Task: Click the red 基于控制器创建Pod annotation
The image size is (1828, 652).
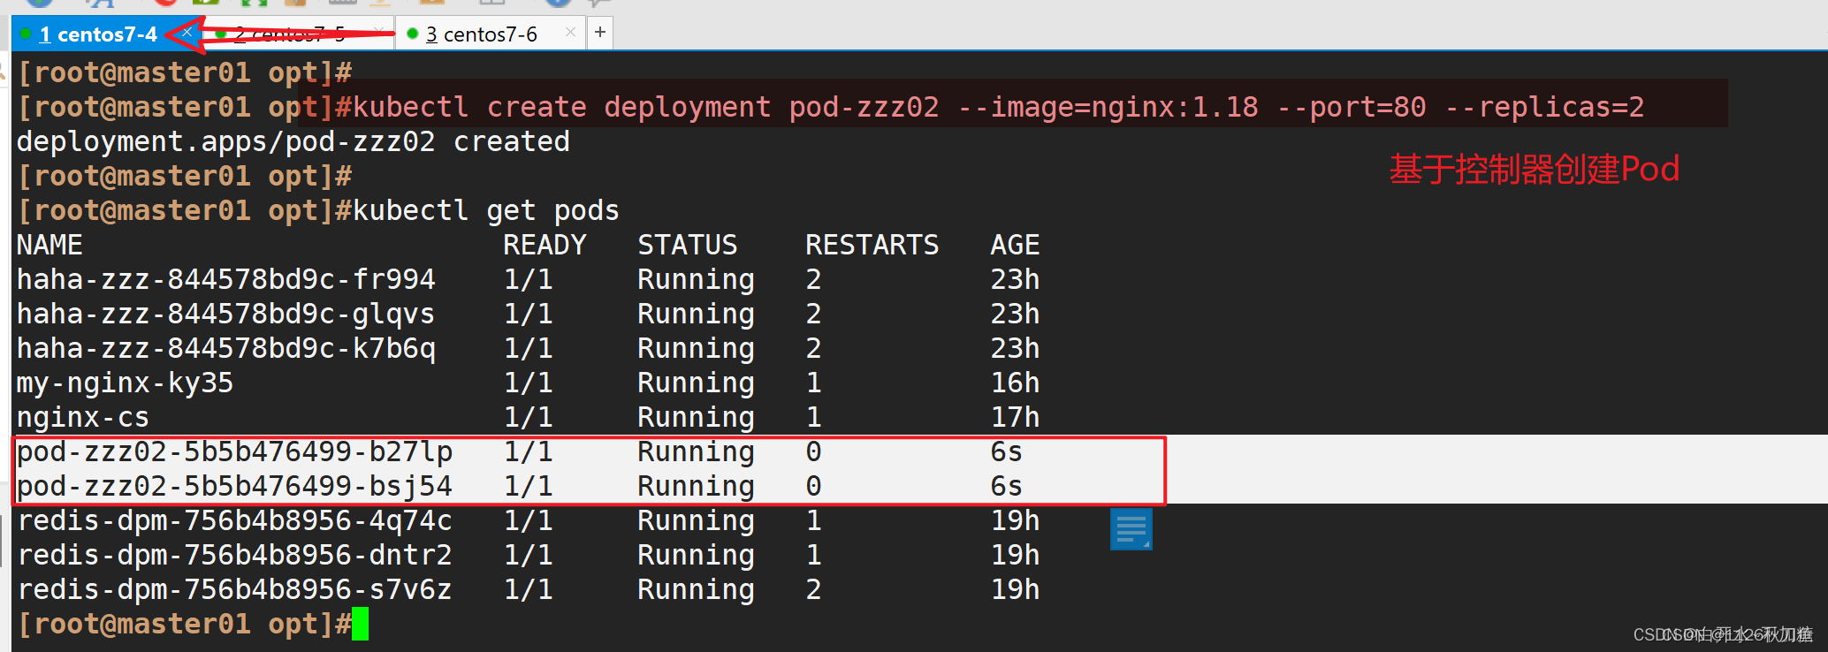Action: click(1535, 169)
